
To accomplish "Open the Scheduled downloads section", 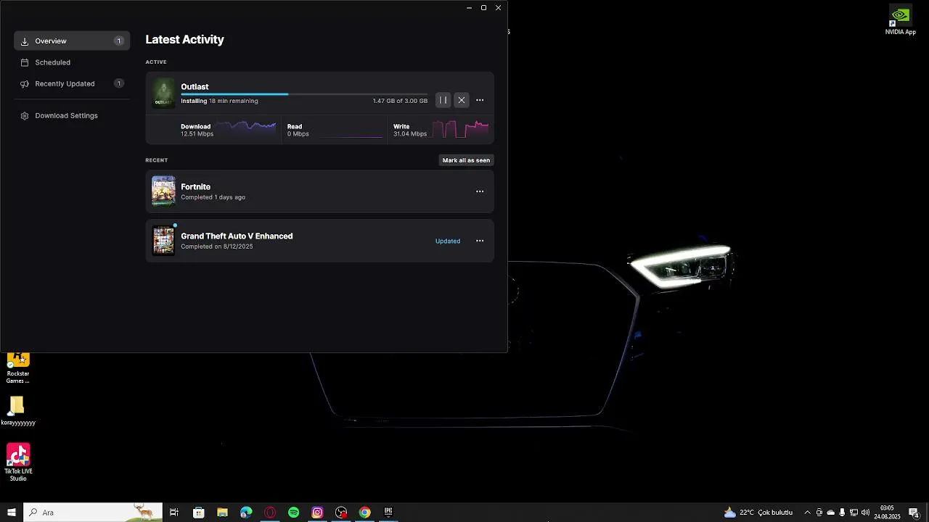I will [72, 62].
